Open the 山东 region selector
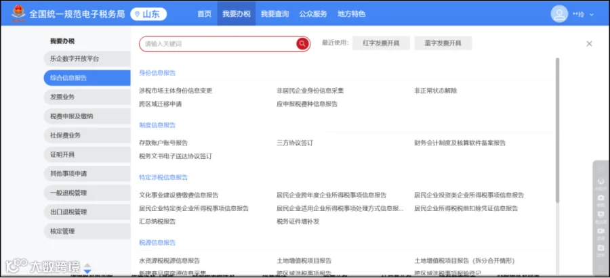This screenshot has width=610, height=278. pyautogui.click(x=148, y=14)
